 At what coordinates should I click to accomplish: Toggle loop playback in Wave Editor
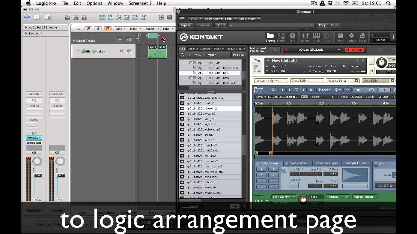(x=371, y=90)
